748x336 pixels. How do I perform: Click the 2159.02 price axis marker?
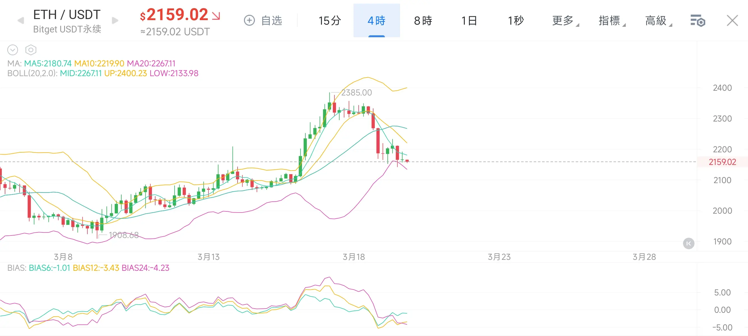tap(722, 162)
